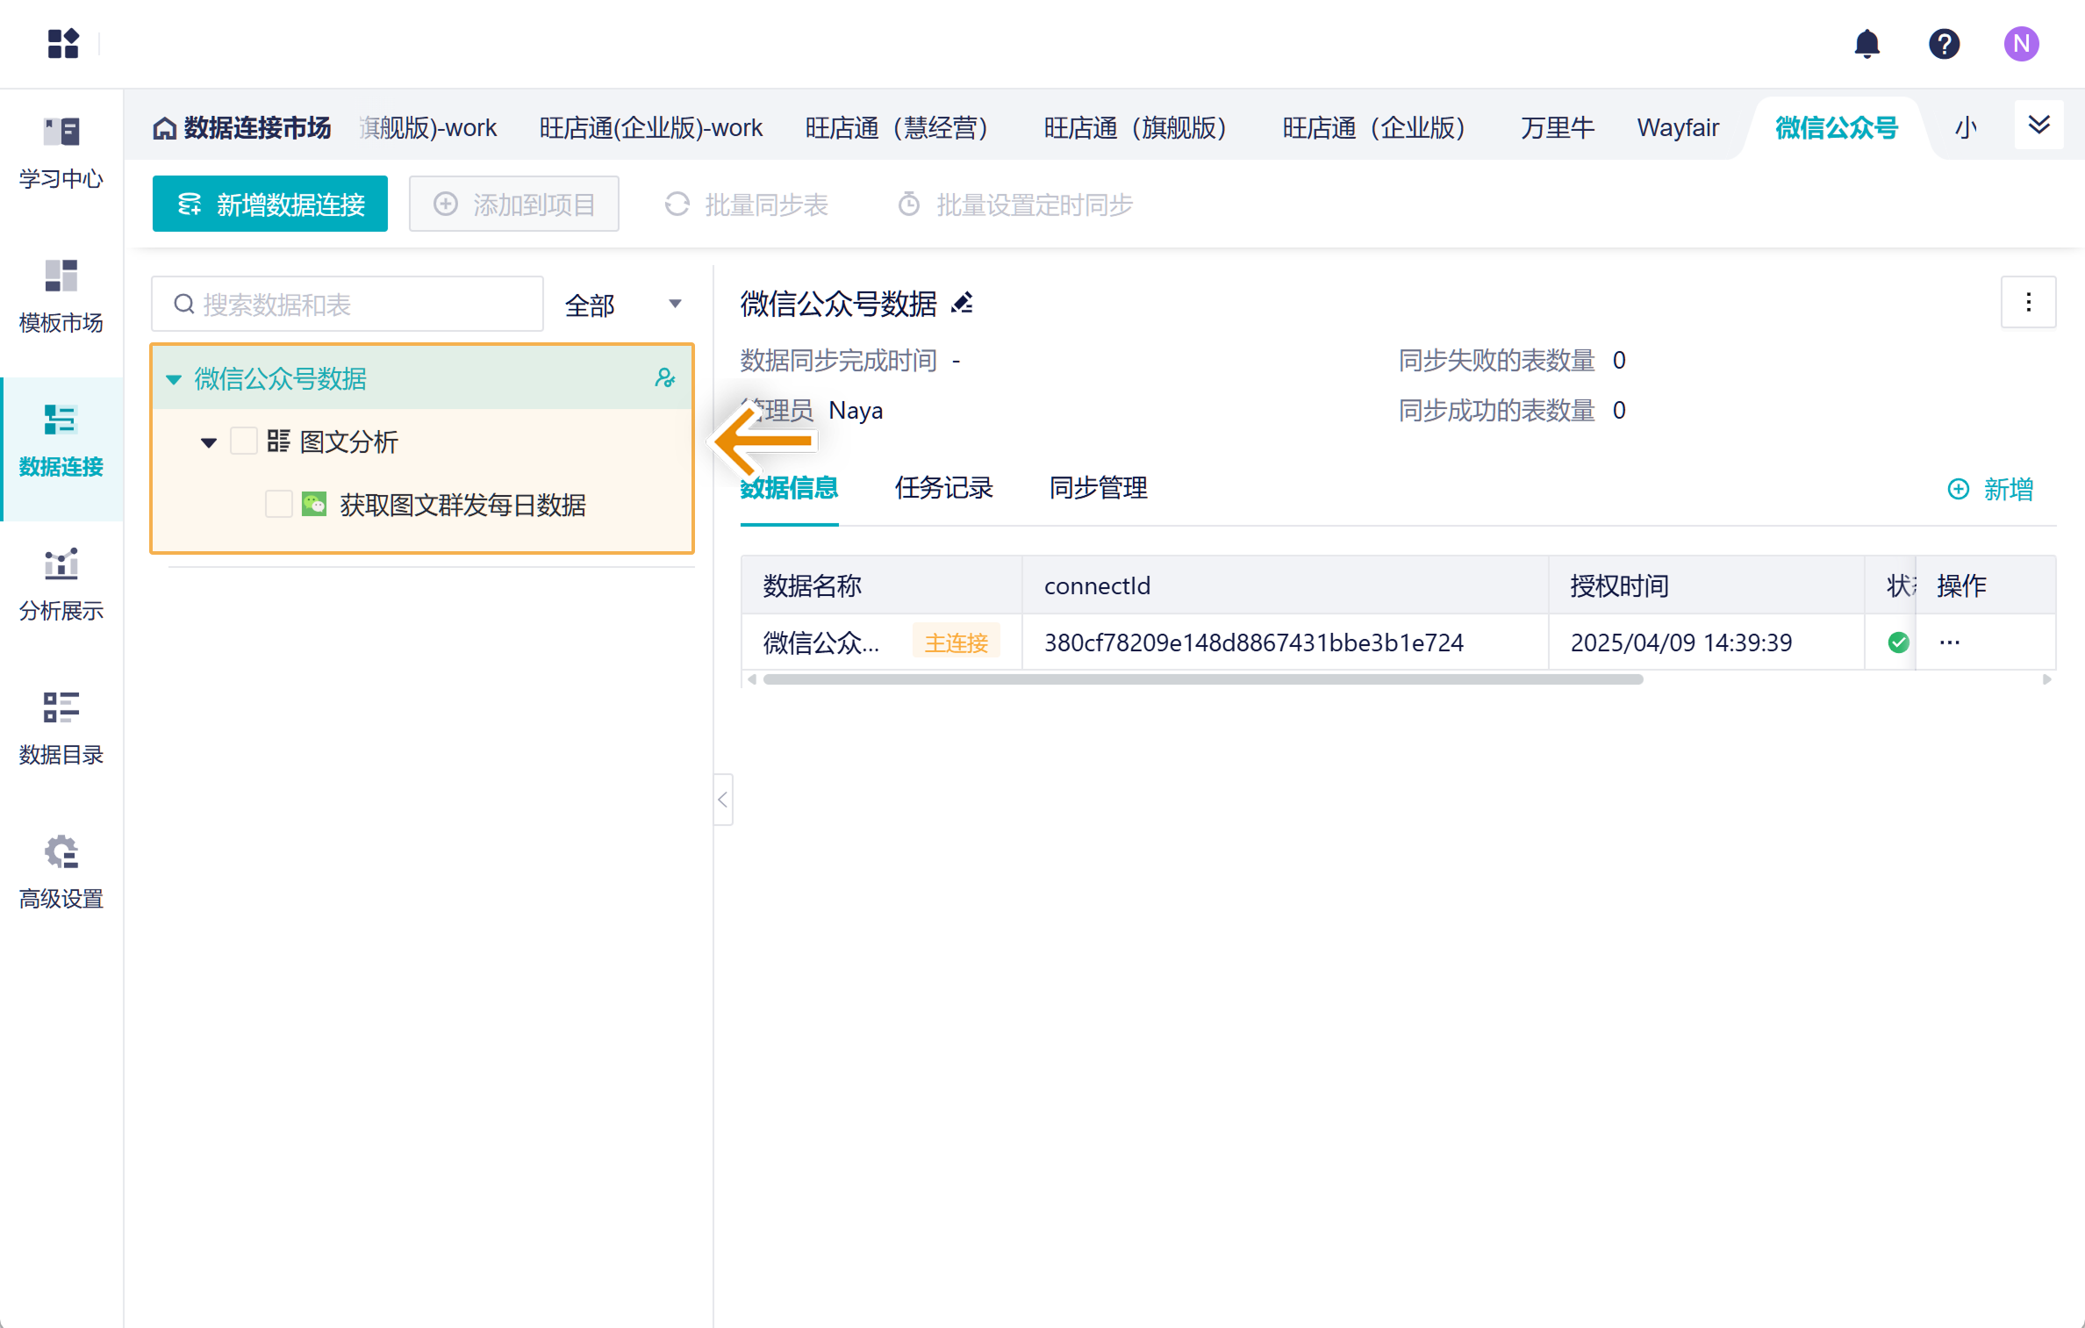2085x1328 pixels.
Task: Collapse the 图文分析 folder arrow
Action: pos(209,442)
